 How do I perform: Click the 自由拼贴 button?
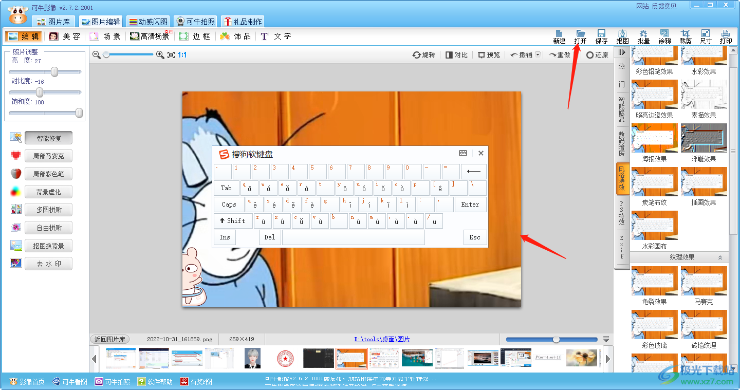(x=49, y=228)
